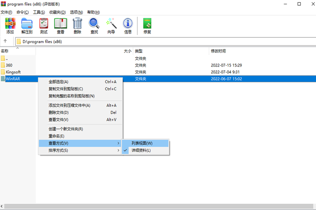Choose 删除文件(D) in context menu
Screen dimensions: 316x210
tap(81, 113)
